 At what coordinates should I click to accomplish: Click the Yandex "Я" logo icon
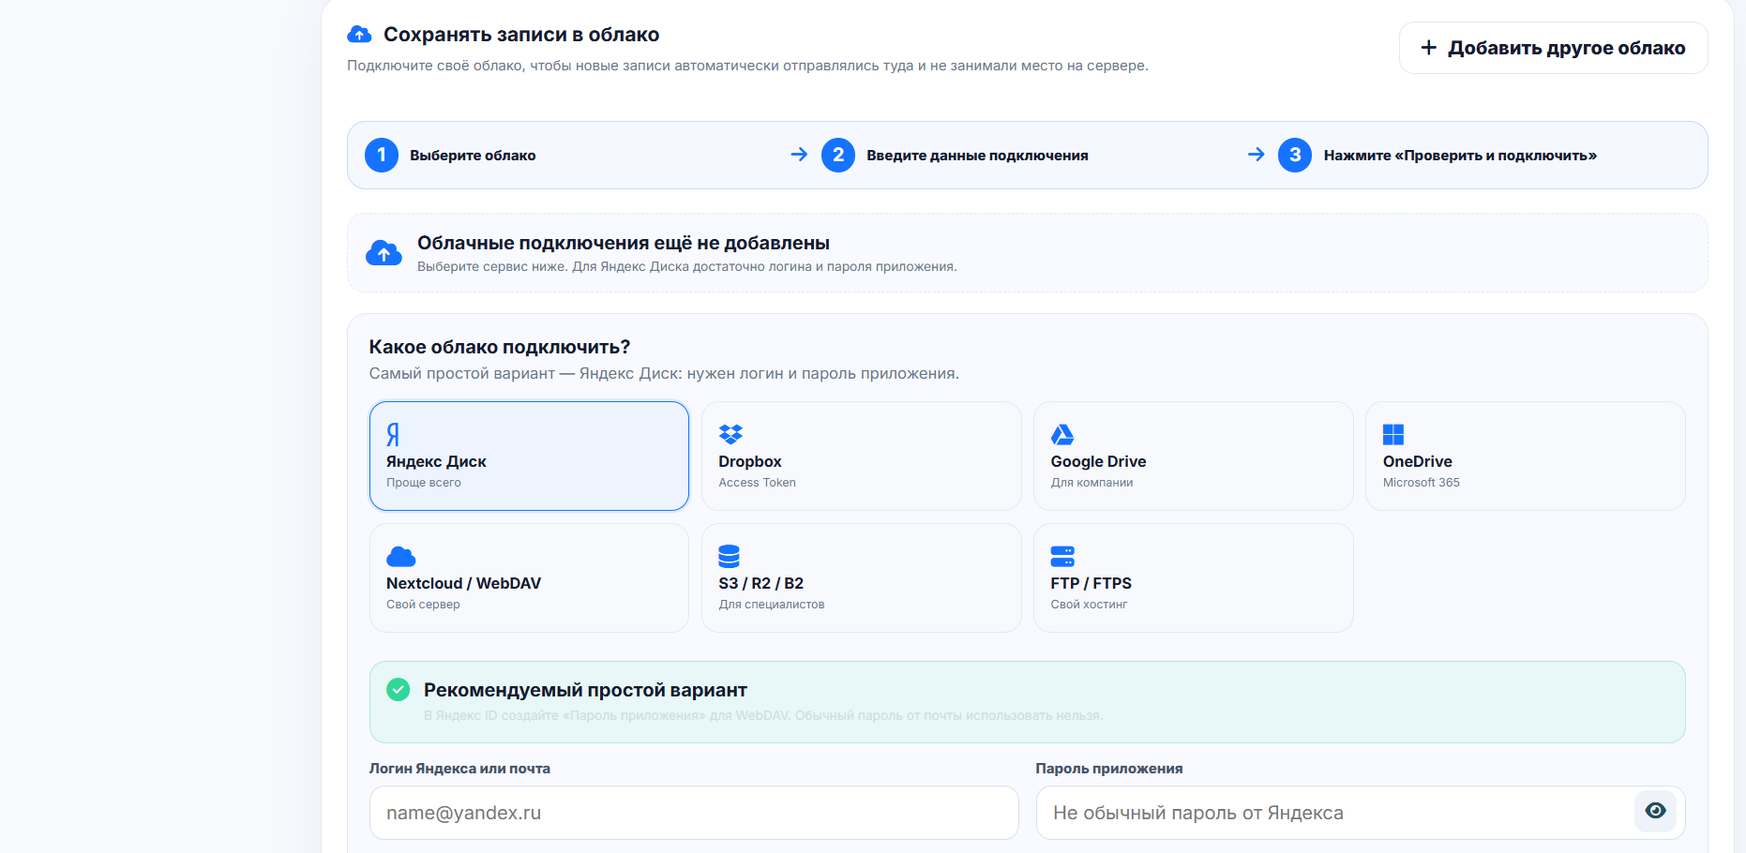(393, 434)
